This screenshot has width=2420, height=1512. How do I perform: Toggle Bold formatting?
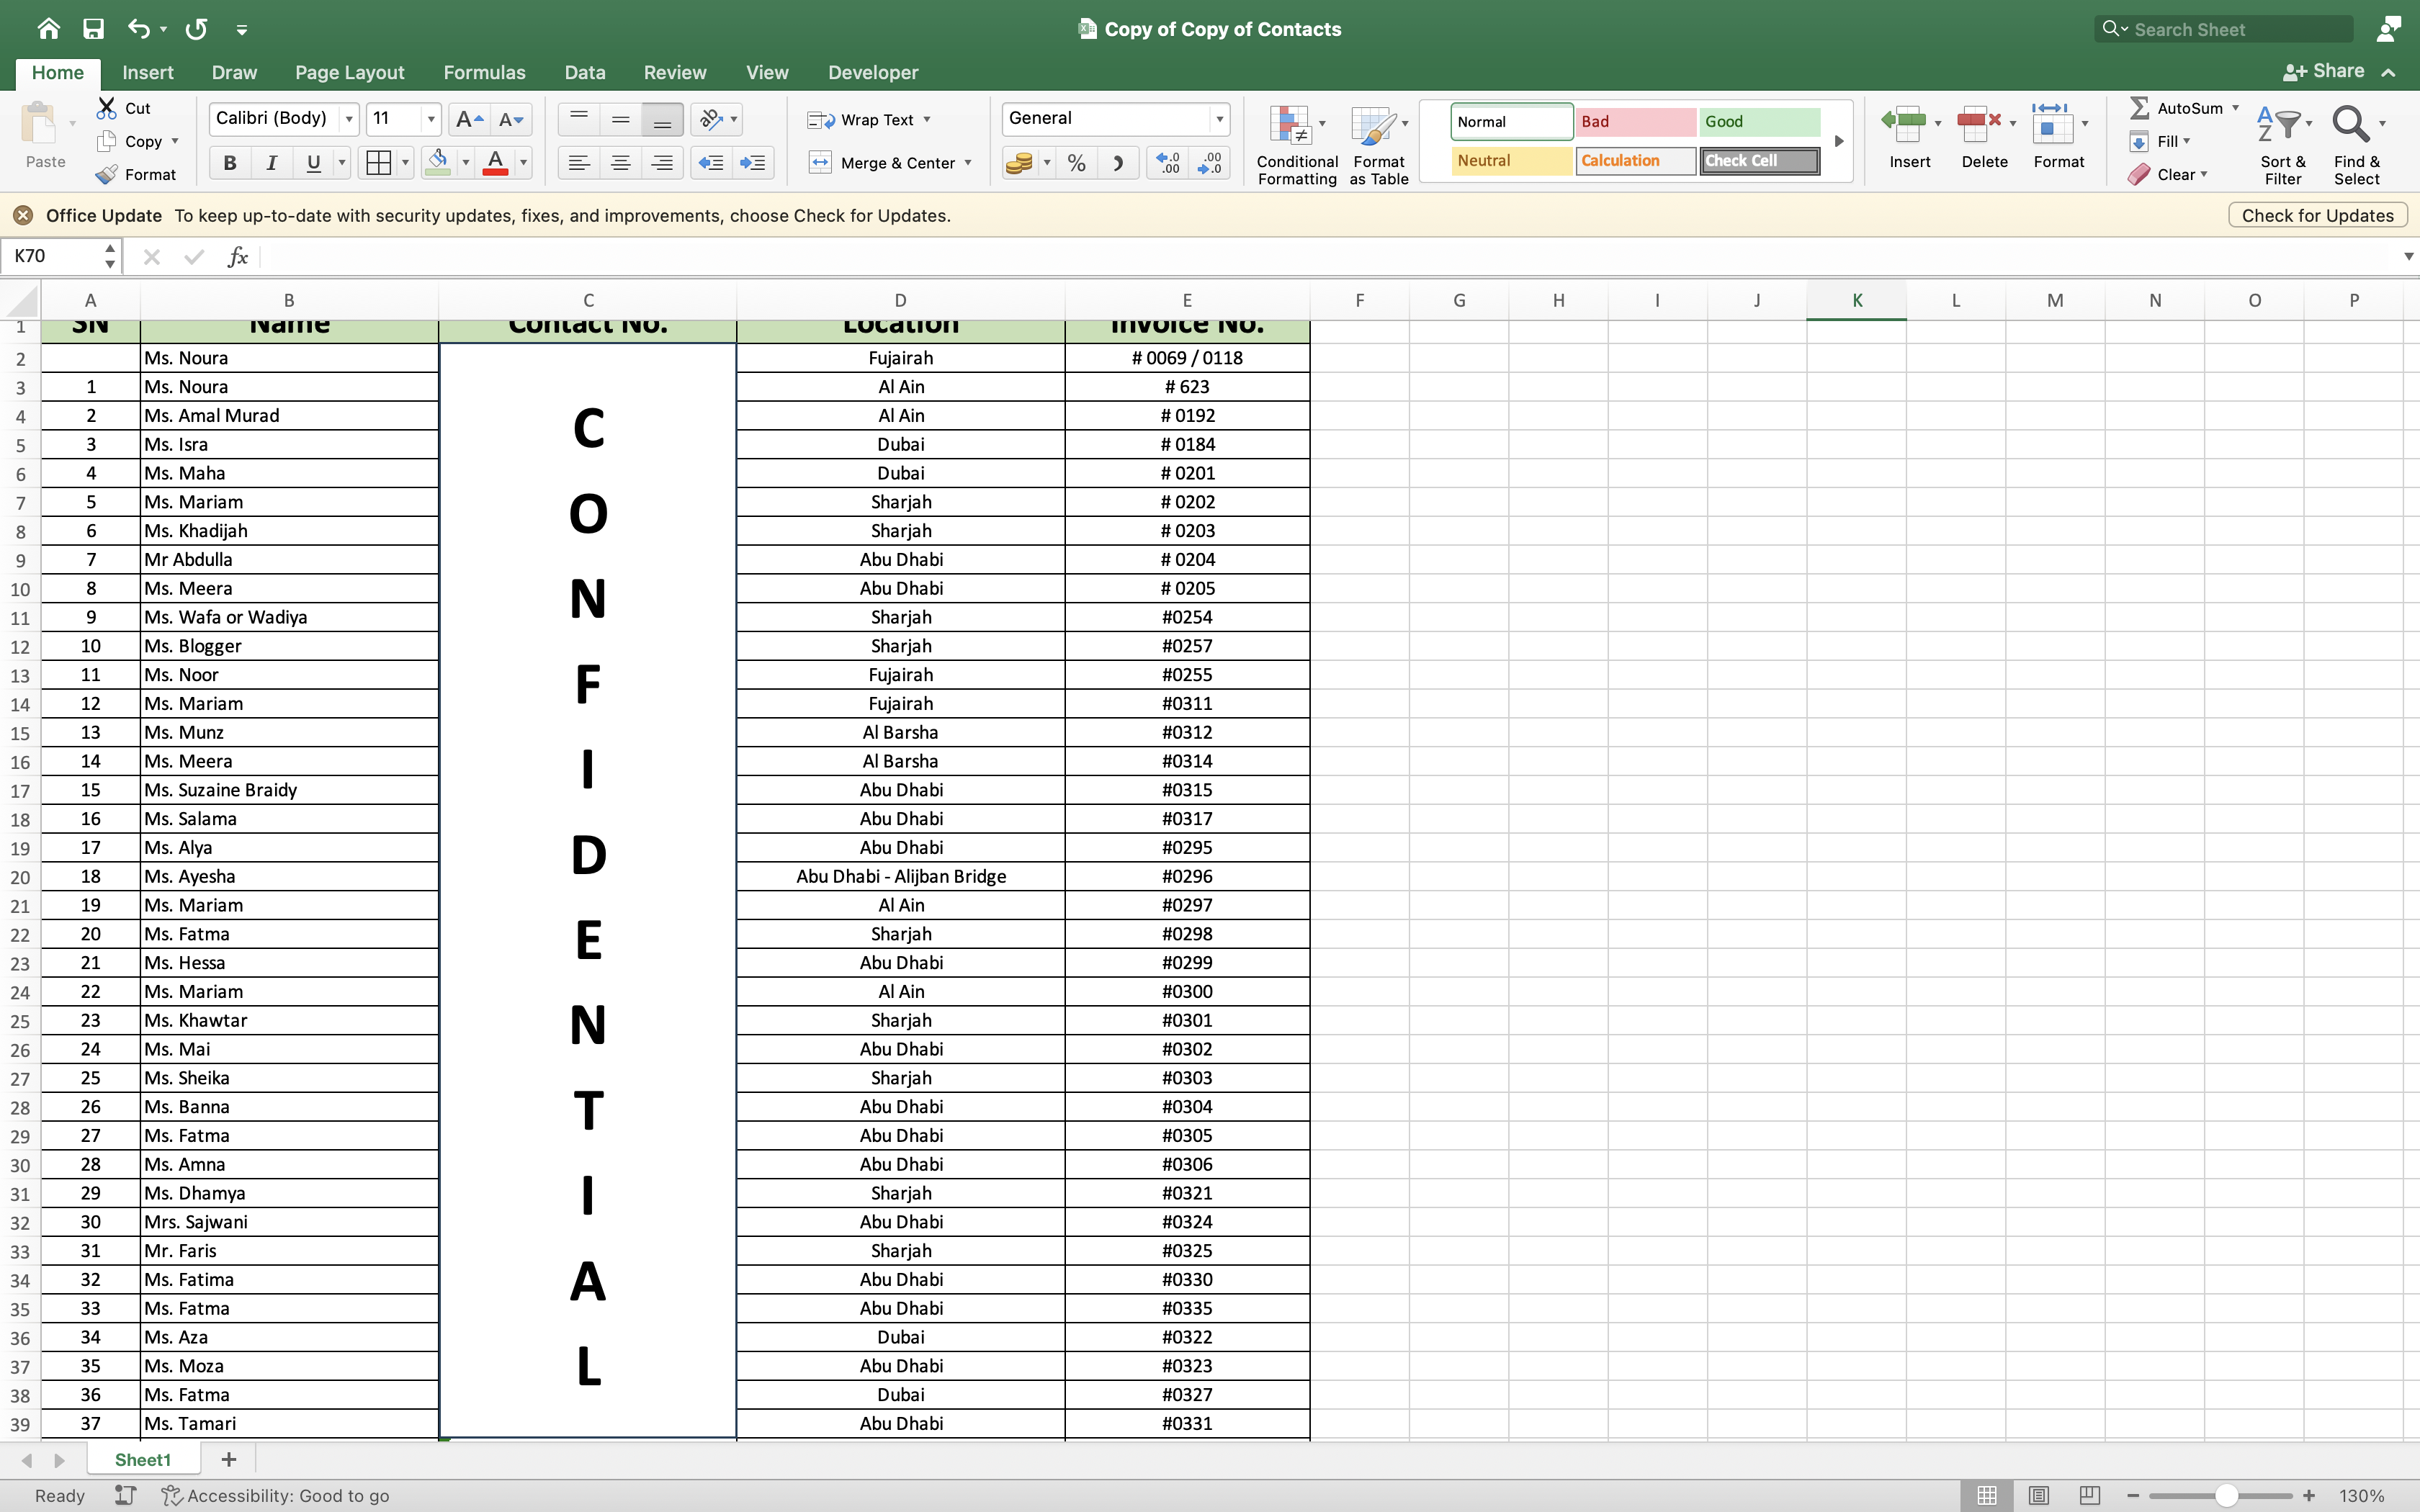[x=230, y=163]
